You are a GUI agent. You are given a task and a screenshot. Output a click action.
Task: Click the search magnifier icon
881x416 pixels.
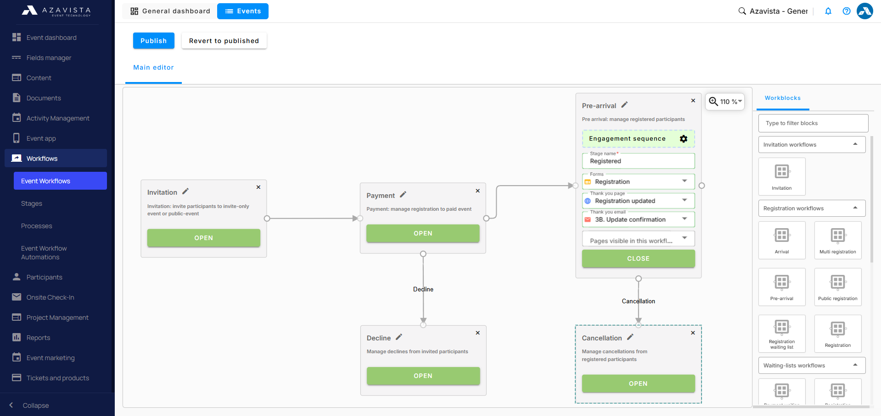742,11
